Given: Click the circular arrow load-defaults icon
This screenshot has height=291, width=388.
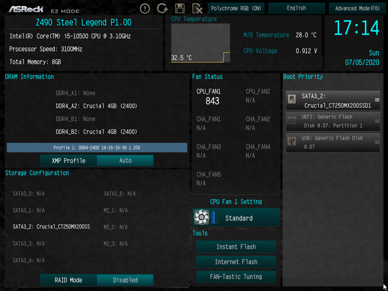Looking at the screenshot, I should coord(162,9).
